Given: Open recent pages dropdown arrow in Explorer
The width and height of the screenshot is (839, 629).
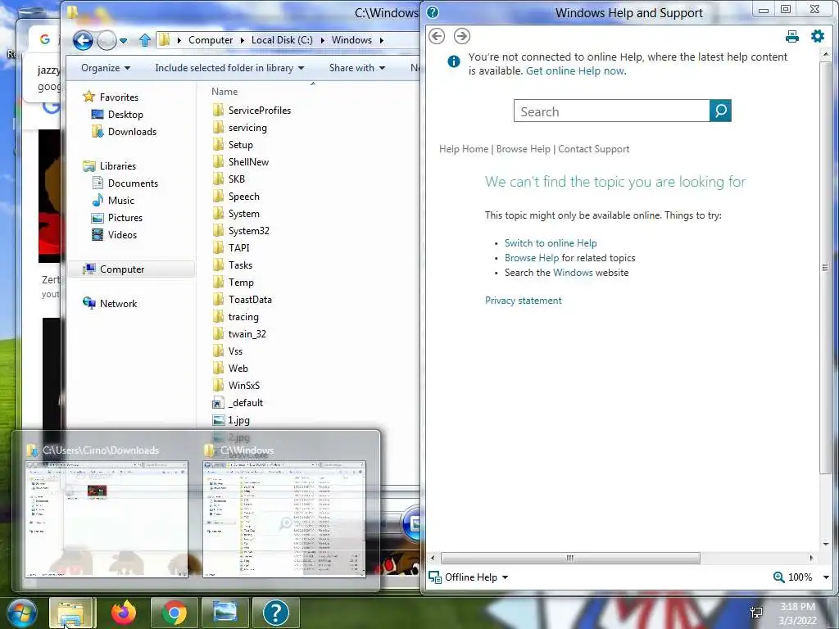Looking at the screenshot, I should [x=124, y=41].
